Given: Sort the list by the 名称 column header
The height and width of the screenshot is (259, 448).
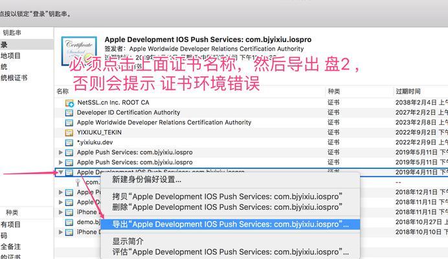Looking at the screenshot, I should [x=63, y=91].
